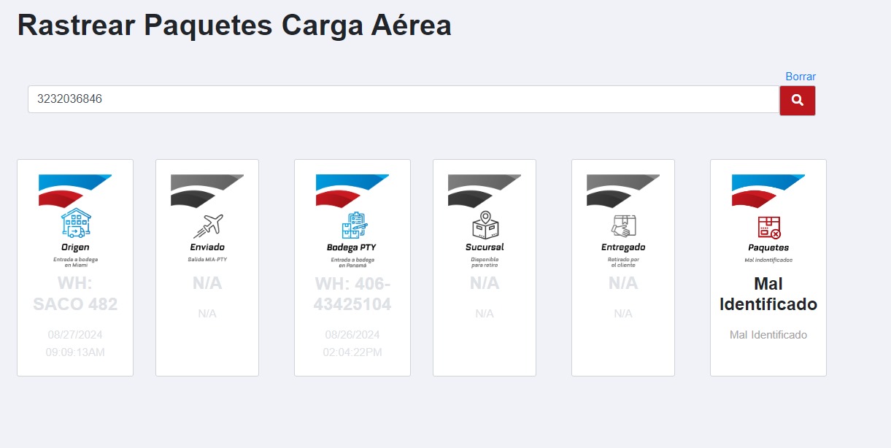Click the gray logo on Sucursal card
The height and width of the screenshot is (448, 891).
point(485,190)
